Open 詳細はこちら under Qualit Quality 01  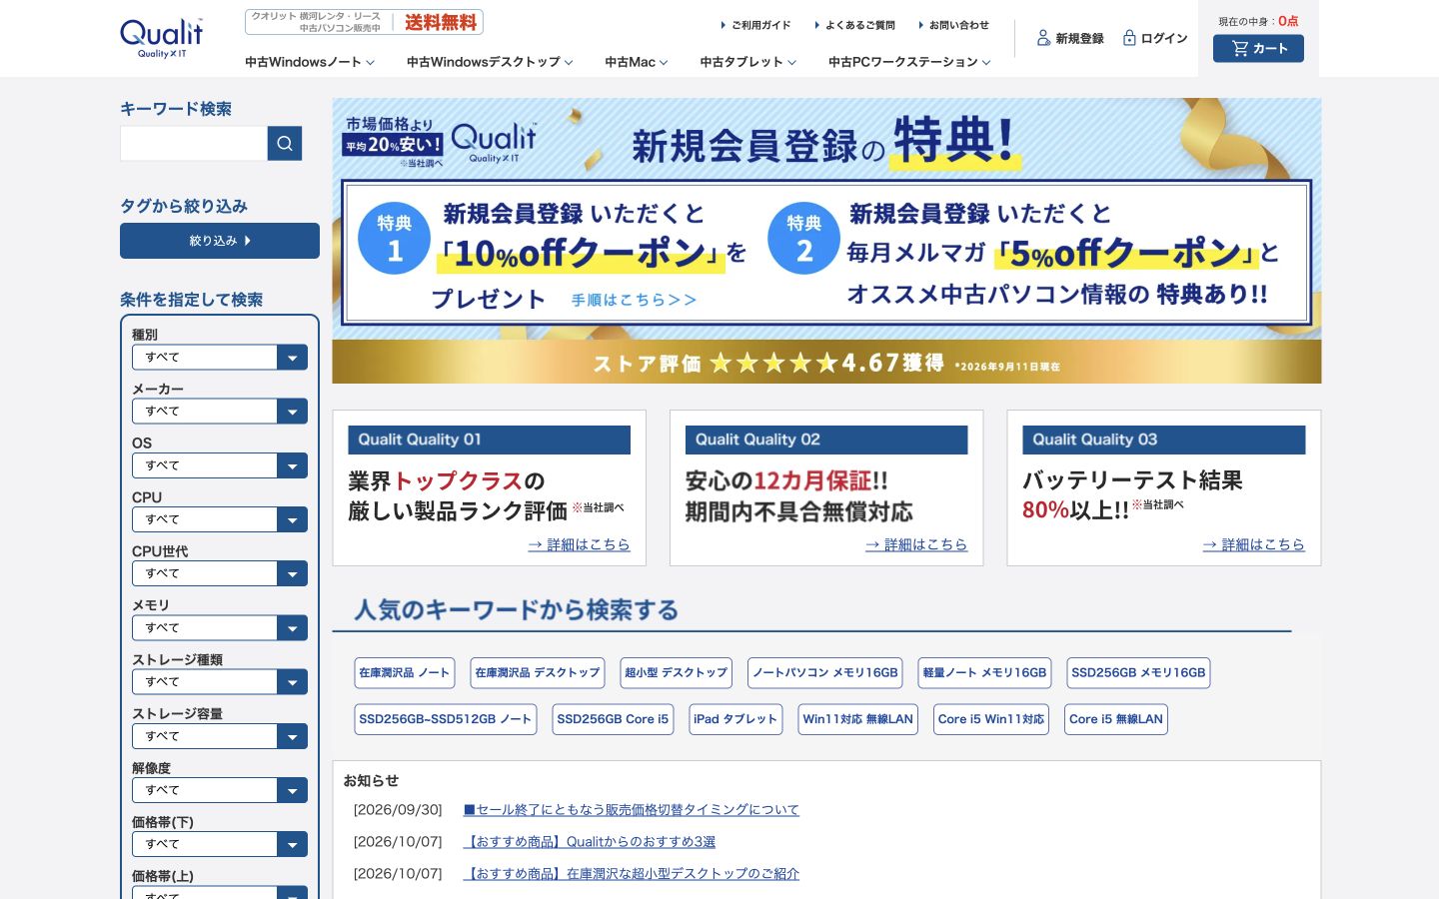(x=580, y=544)
